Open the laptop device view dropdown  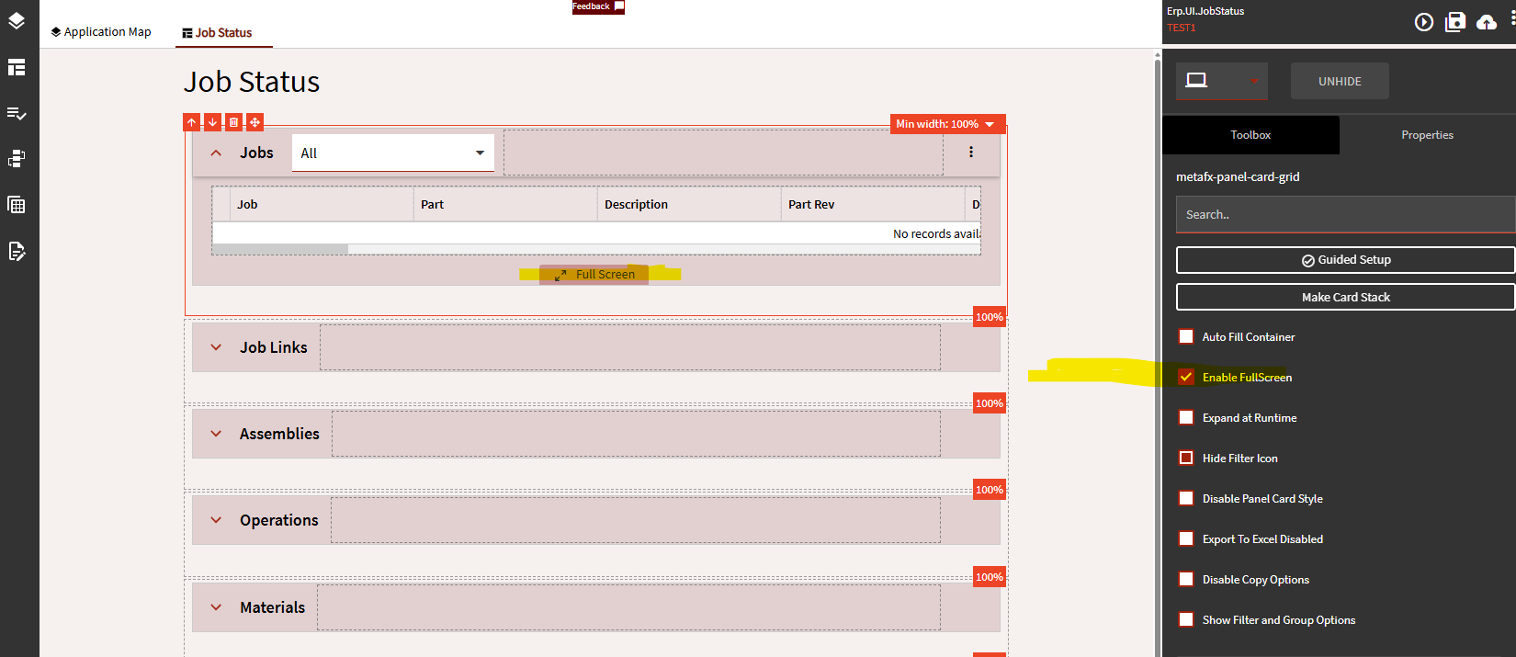[x=1222, y=81]
